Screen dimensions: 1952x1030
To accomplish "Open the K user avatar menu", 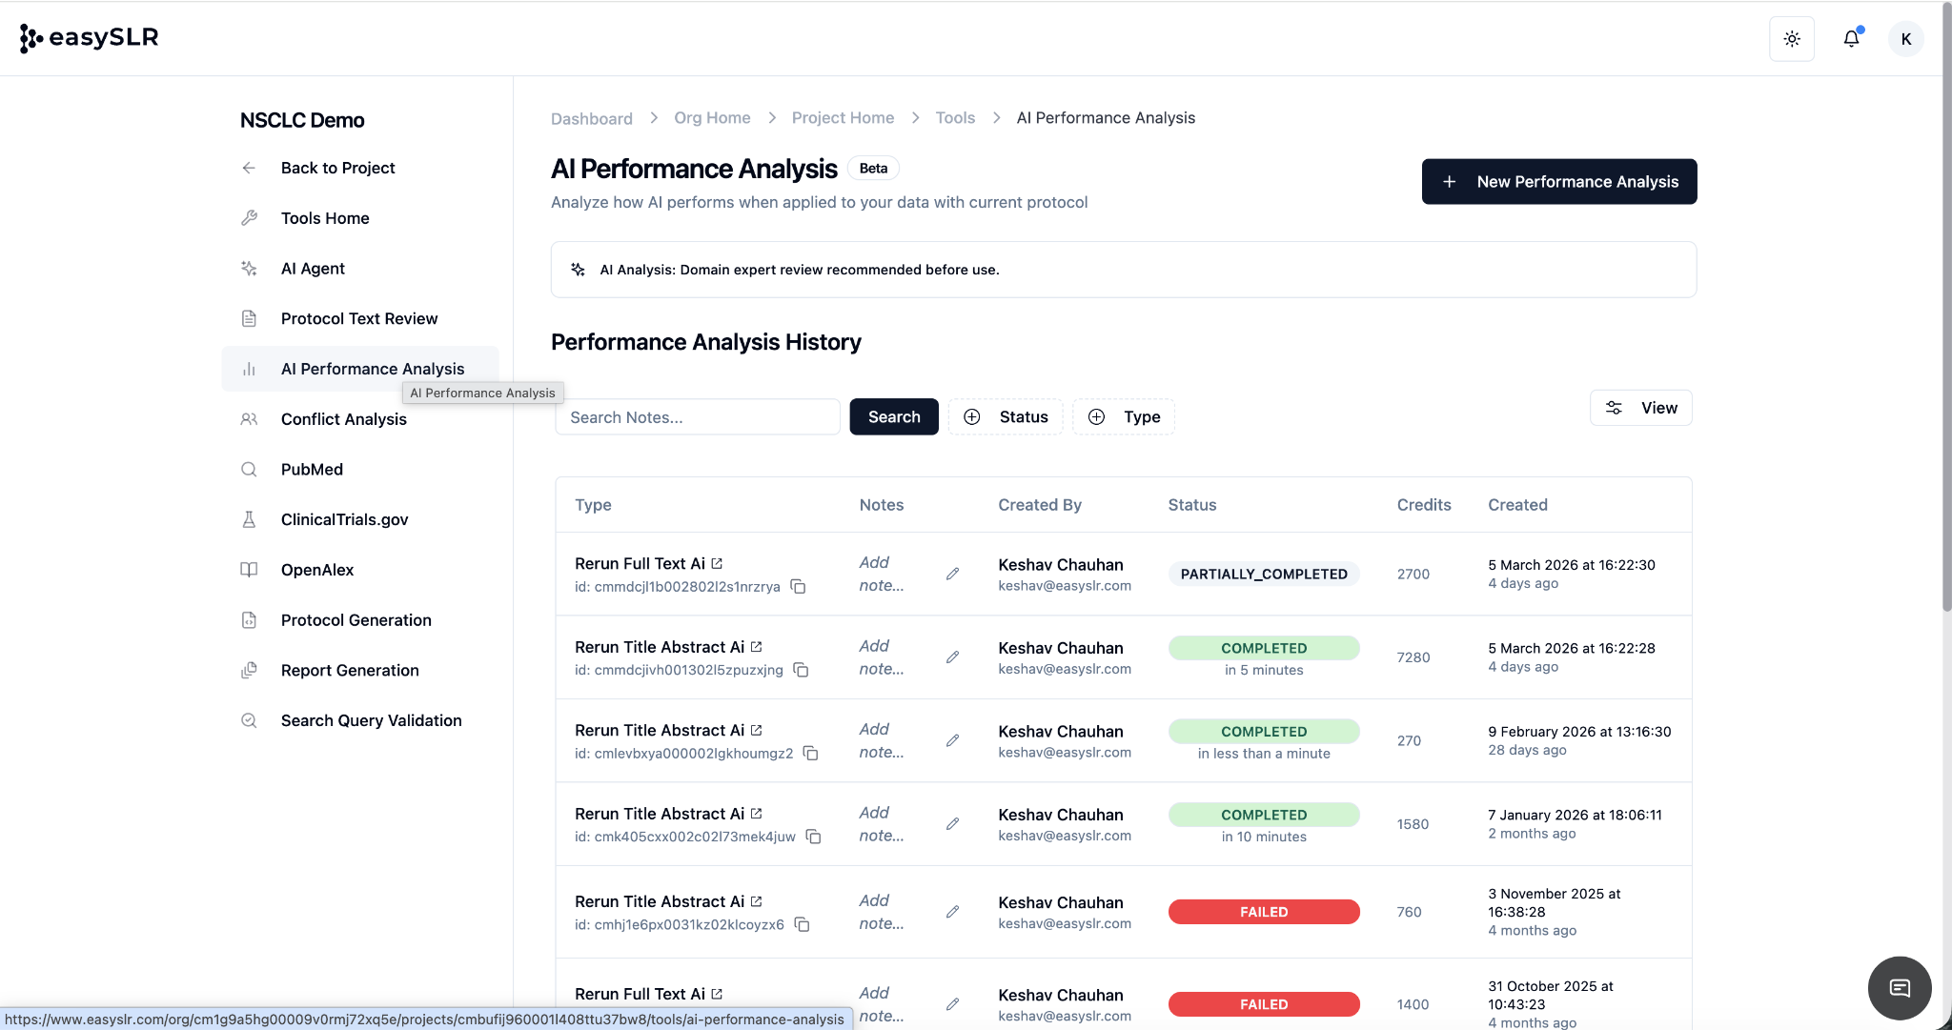I will (x=1905, y=39).
